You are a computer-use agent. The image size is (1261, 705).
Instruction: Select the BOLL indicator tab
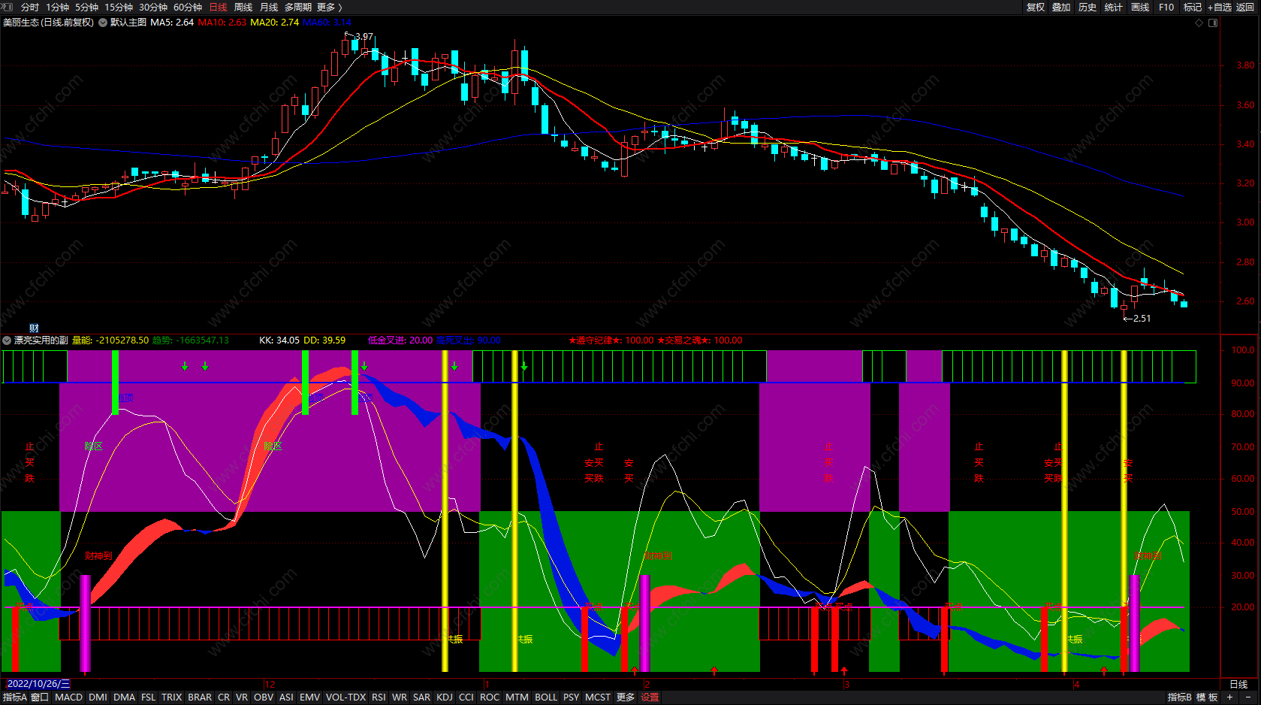(x=546, y=697)
